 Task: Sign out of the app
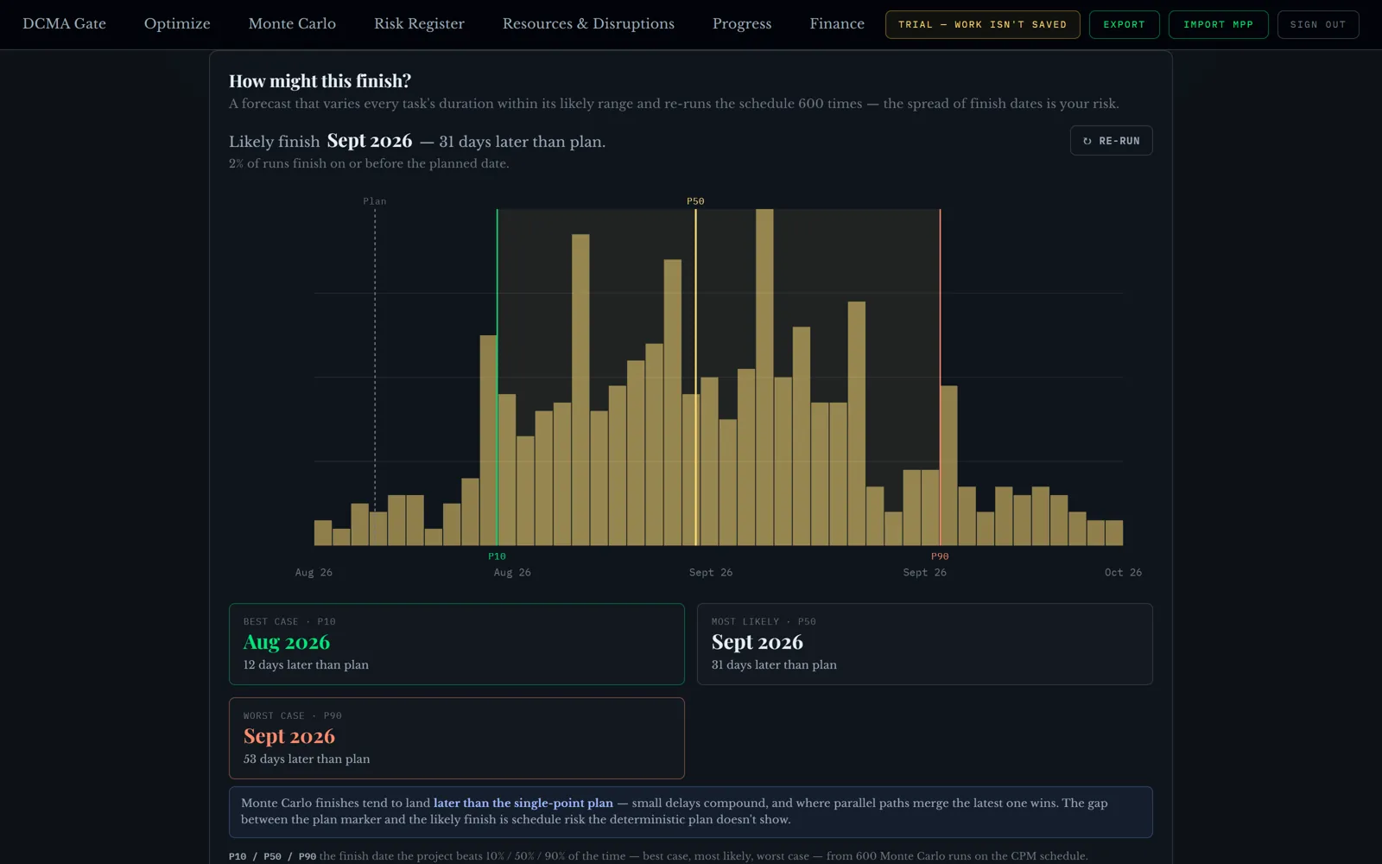click(1317, 24)
